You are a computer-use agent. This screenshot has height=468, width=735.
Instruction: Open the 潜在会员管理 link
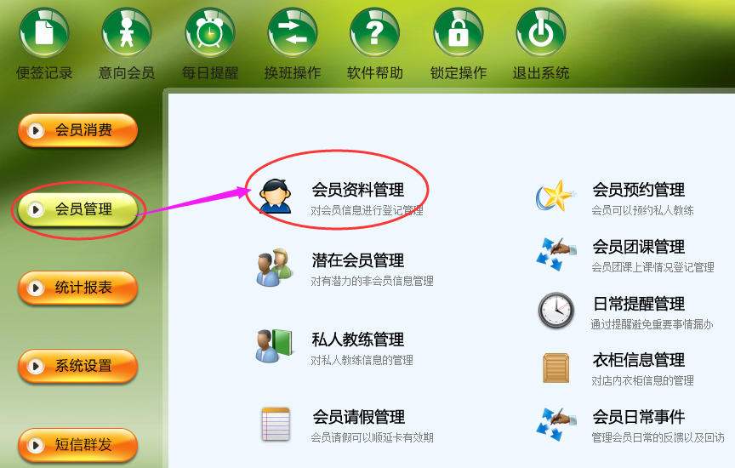click(357, 260)
